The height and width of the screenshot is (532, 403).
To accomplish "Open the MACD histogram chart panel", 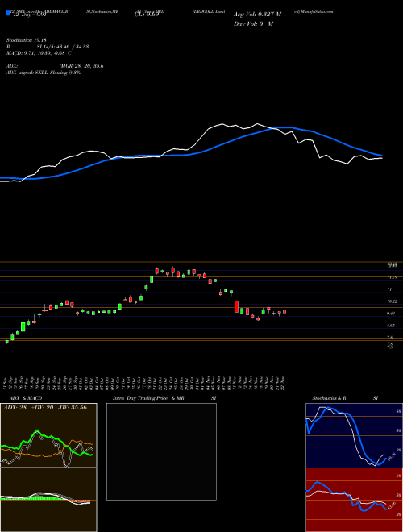I will (48, 500).
